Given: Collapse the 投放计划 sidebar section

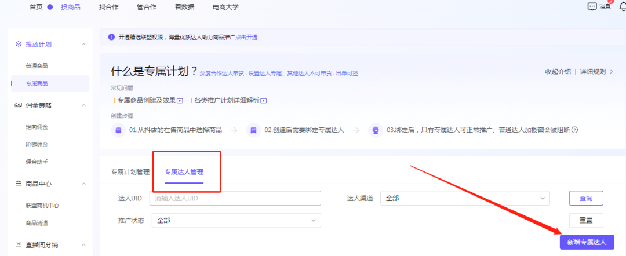Looking at the screenshot, I should point(83,44).
